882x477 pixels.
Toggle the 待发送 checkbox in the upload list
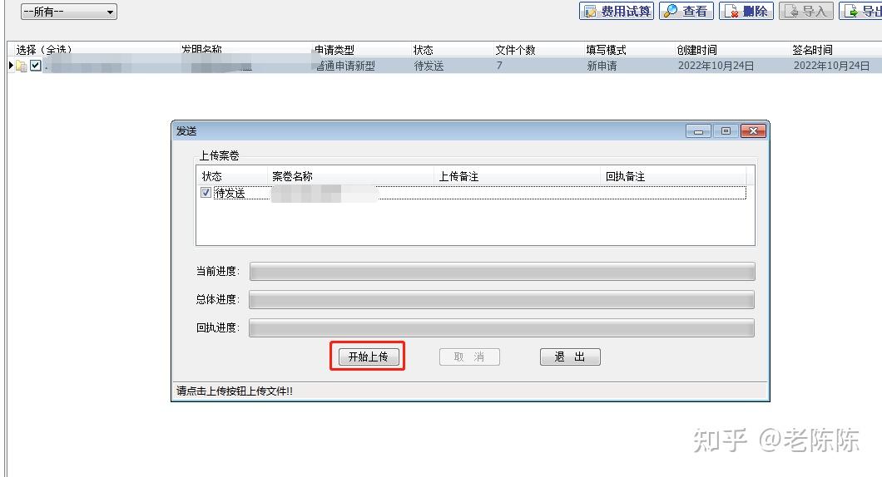tap(206, 193)
